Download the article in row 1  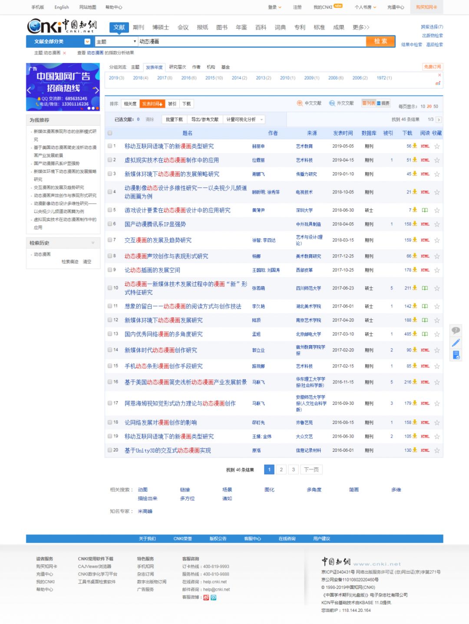[x=415, y=146]
